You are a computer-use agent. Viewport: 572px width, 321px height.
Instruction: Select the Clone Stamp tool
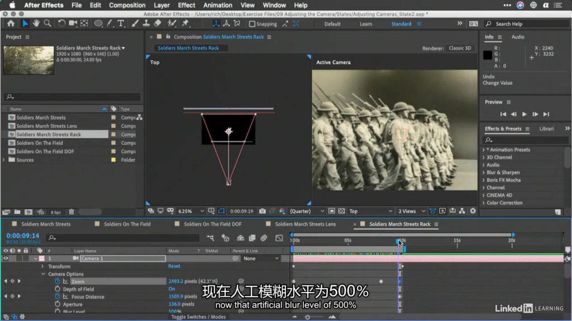[x=146, y=23]
